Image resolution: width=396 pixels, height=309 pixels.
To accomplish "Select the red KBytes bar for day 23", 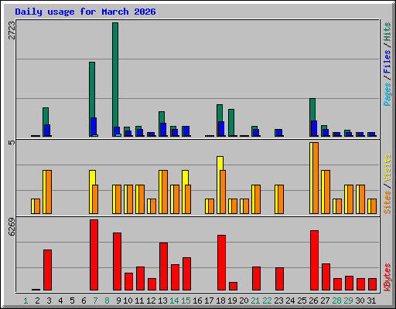I will (280, 279).
